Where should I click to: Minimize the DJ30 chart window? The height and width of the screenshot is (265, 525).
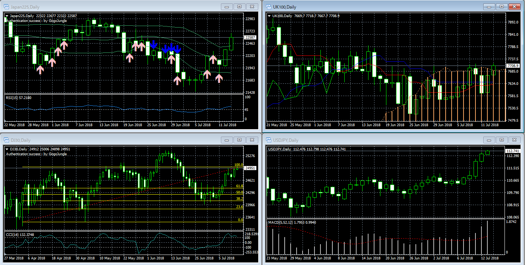coord(227,140)
